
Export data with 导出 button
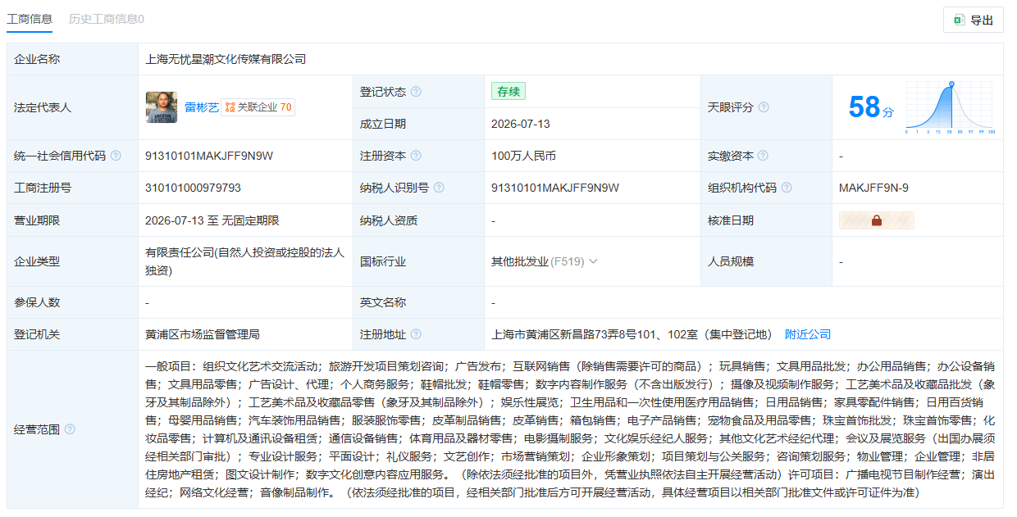(x=974, y=20)
